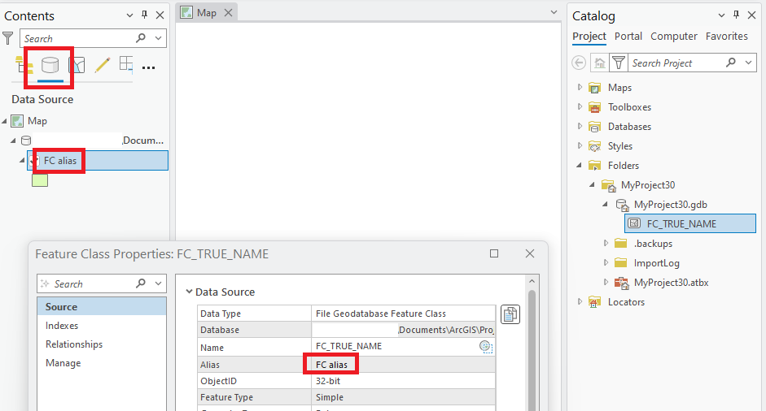Select Map item in Contents tree
This screenshot has width=766, height=411.
37,121
